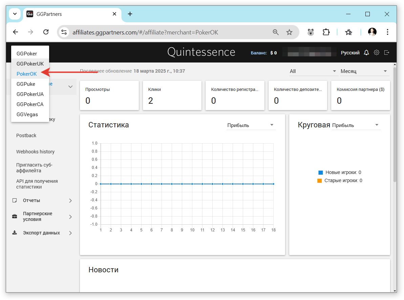Select GGPokerUK from the merchant list
404x300 pixels.
coord(30,64)
